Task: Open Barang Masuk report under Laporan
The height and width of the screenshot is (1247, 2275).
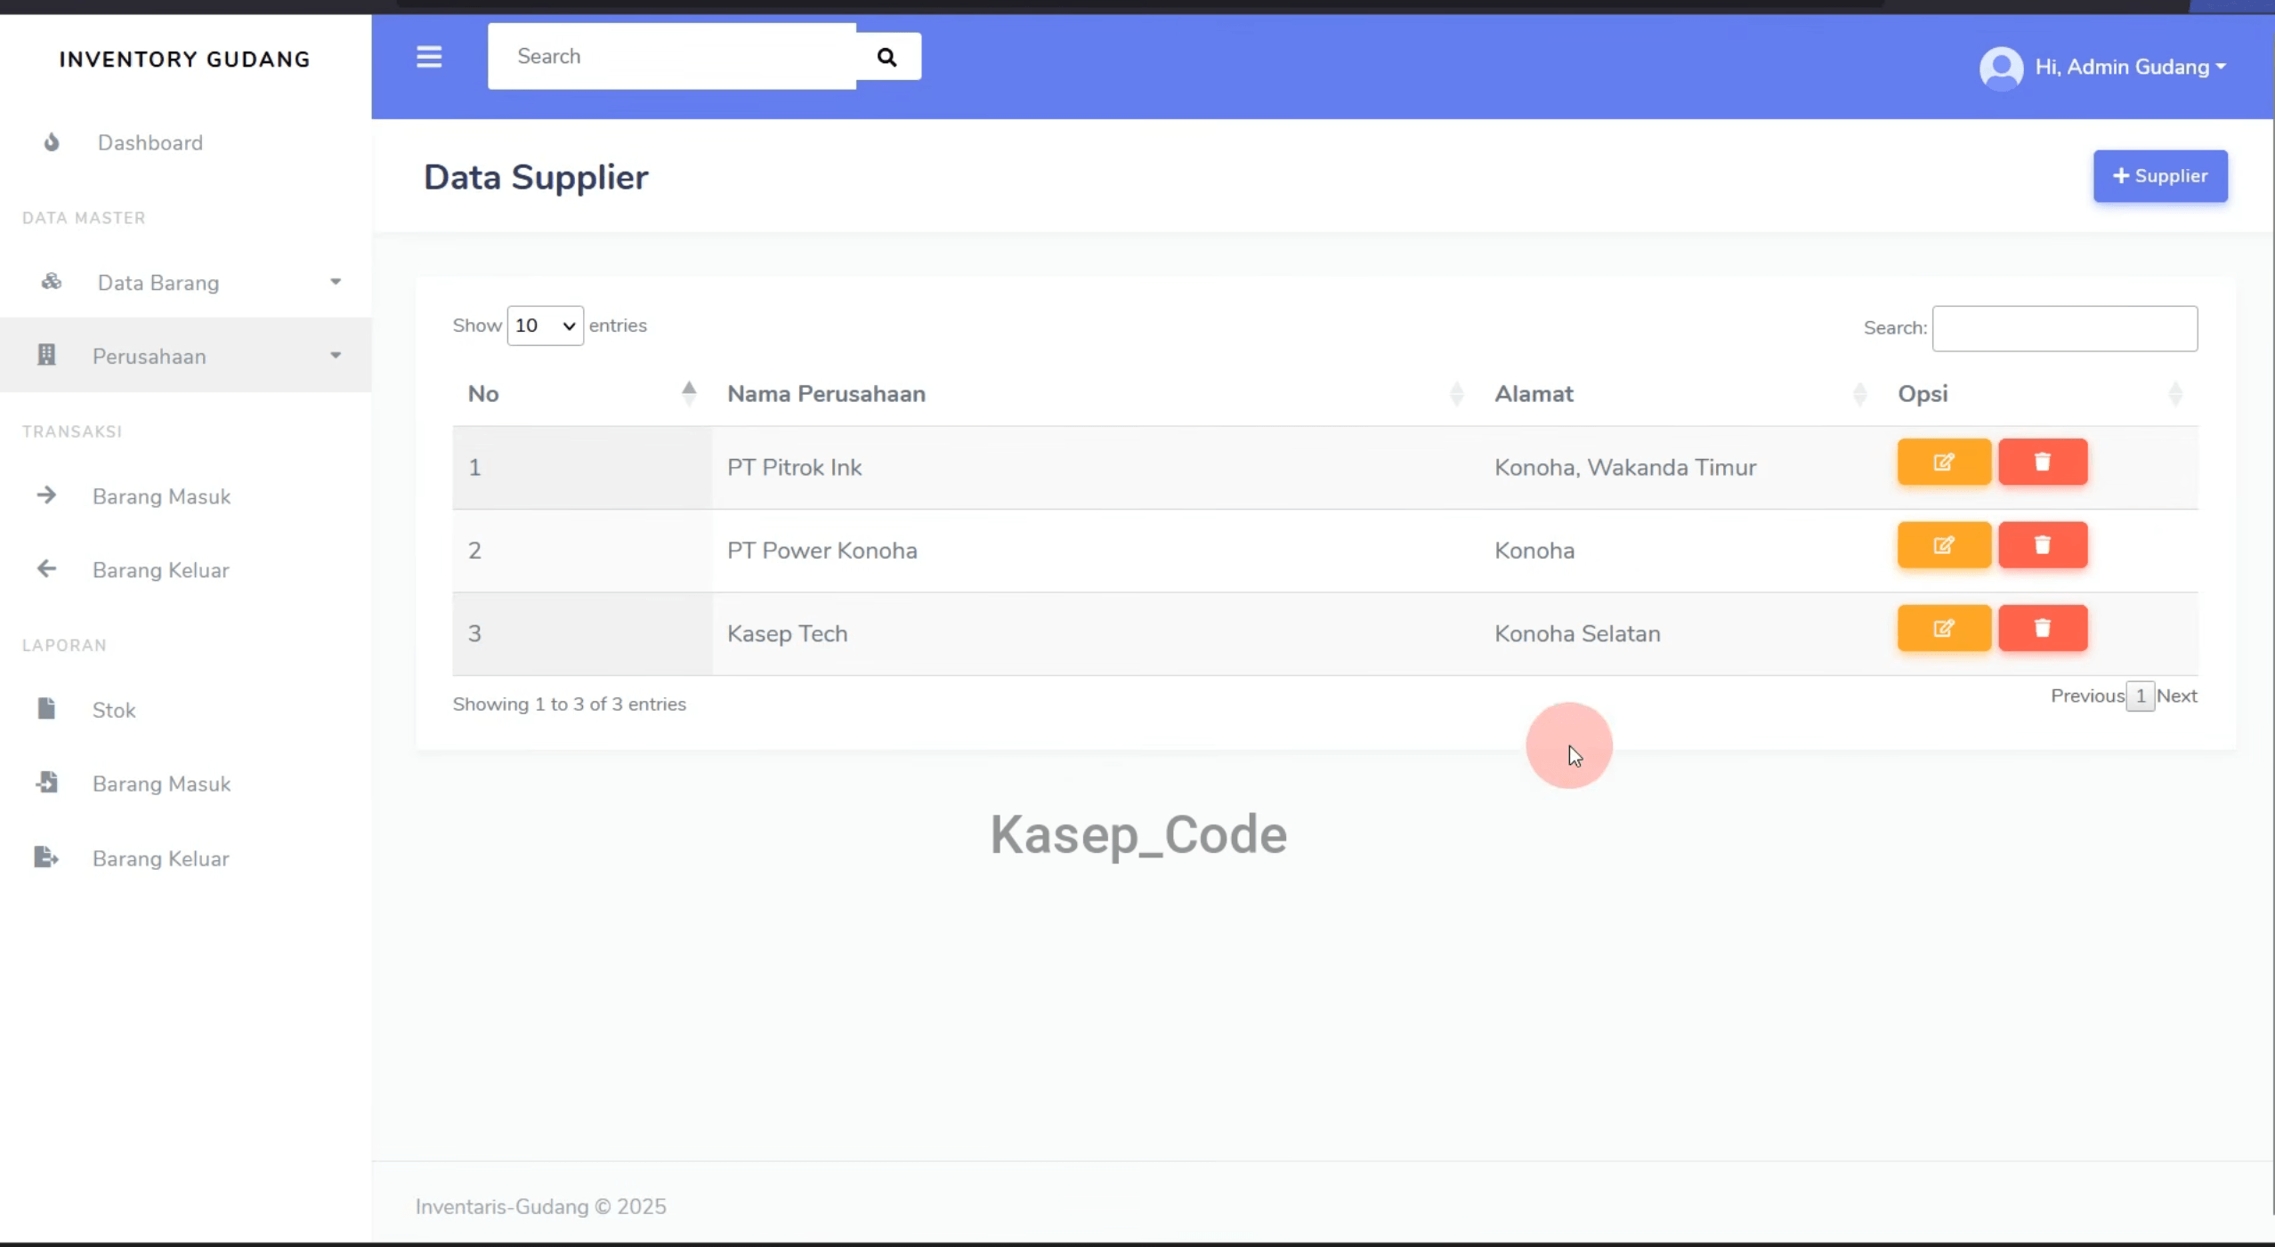Action: [x=161, y=784]
